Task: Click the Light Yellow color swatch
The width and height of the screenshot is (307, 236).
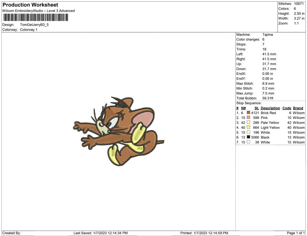Action: pyautogui.click(x=248, y=127)
